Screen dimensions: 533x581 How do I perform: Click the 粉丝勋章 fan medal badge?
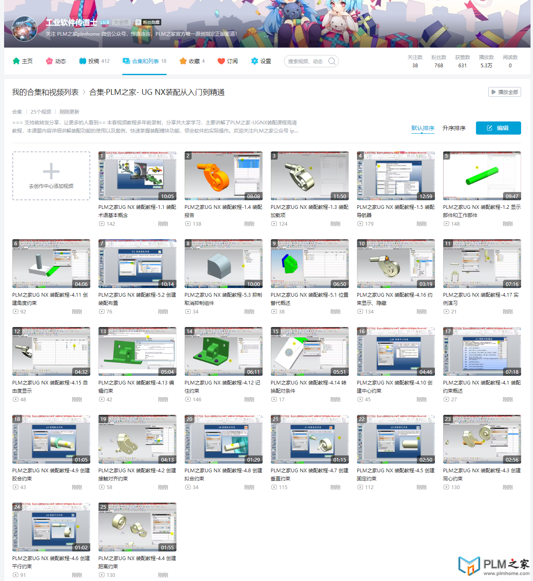148,22
